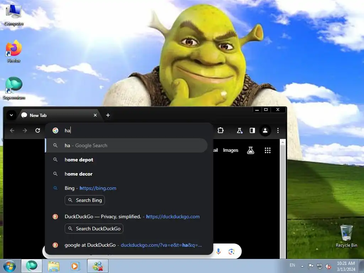This screenshot has height=273, width=364.
Task: Reload the current page
Action: coord(38,130)
